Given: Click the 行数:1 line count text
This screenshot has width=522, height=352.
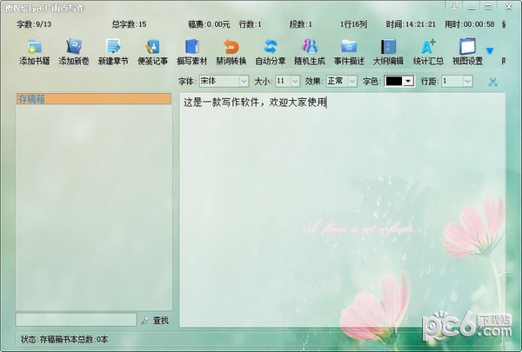Looking at the screenshot, I should (250, 24).
